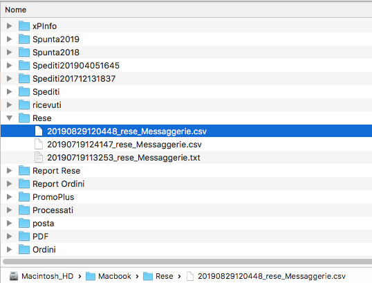Click the Spunta2019 folder icon
The image size is (372, 283).
(x=24, y=39)
